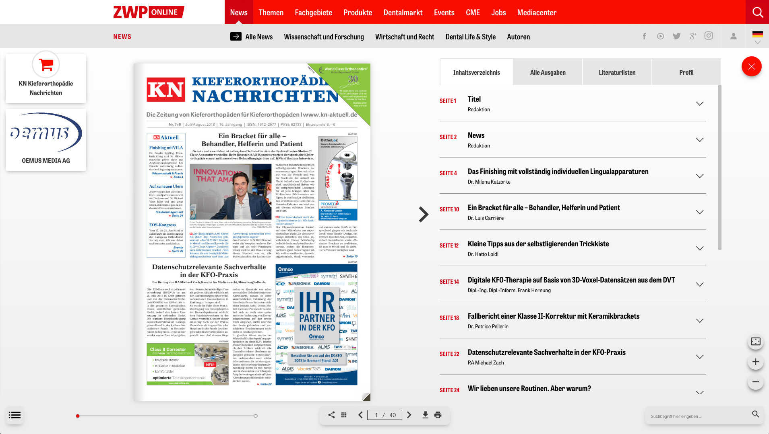Open the search magnifier in the red header

tap(757, 12)
